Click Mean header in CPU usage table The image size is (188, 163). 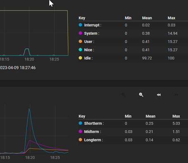coord(147,18)
